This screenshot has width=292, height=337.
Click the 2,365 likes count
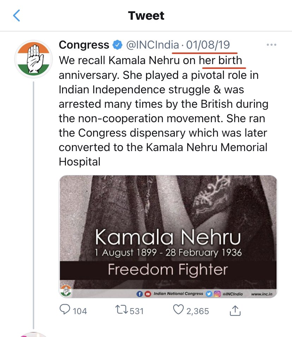tap(199, 311)
